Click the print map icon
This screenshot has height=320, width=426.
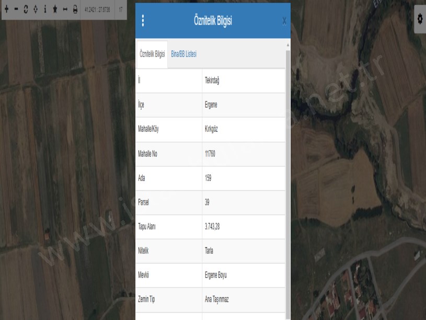[75, 9]
